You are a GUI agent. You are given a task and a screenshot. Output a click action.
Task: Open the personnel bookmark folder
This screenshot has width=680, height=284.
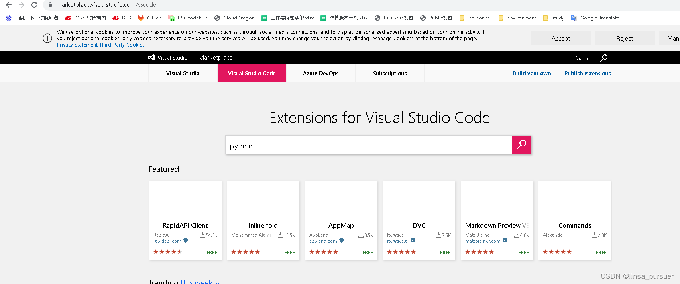point(475,18)
